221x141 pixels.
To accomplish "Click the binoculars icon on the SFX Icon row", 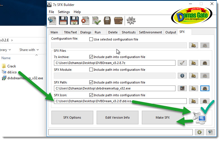I will [x=205, y=101].
